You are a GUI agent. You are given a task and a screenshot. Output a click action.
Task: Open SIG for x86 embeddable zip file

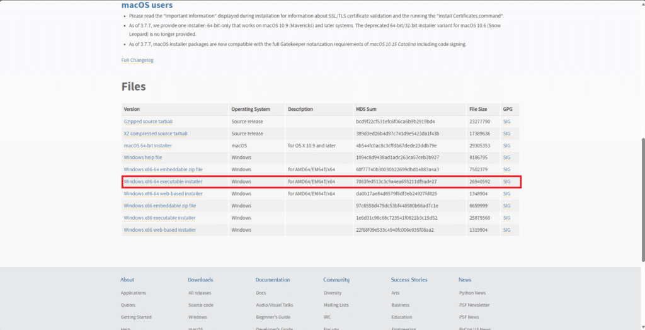506,206
